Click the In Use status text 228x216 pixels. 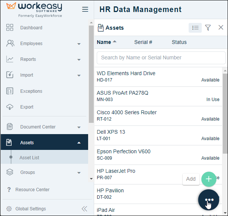213,100
